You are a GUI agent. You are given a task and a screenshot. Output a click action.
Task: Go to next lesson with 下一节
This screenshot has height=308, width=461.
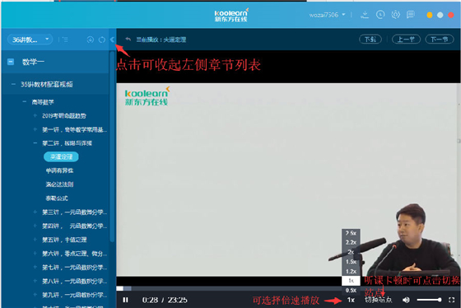(x=440, y=40)
